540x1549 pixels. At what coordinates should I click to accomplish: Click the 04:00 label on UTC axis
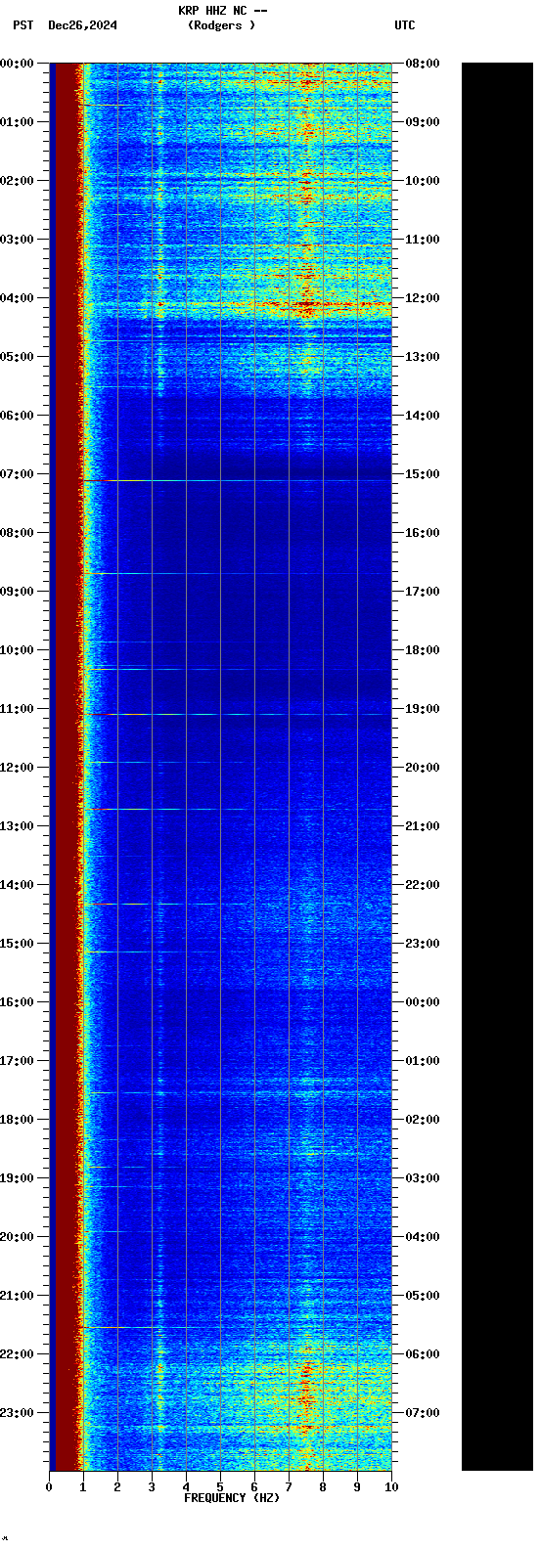(422, 1237)
